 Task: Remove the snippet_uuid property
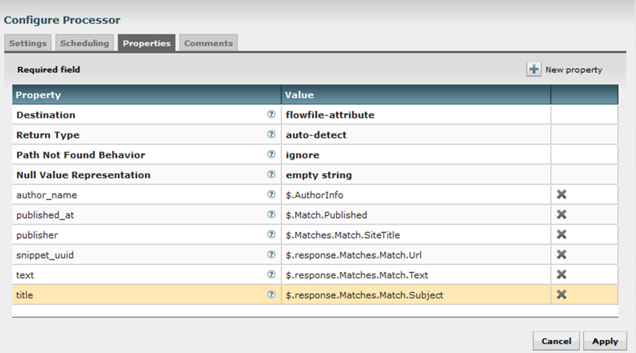point(561,254)
